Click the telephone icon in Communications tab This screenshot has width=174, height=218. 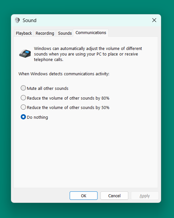point(25,54)
